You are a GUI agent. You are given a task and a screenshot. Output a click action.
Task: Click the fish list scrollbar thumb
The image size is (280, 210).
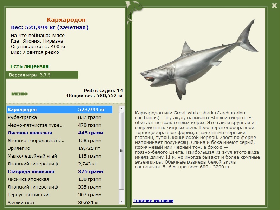click(x=122, y=151)
